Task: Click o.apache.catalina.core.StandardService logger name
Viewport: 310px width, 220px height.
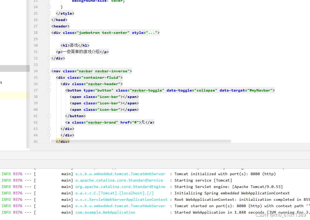Action: click(119, 180)
